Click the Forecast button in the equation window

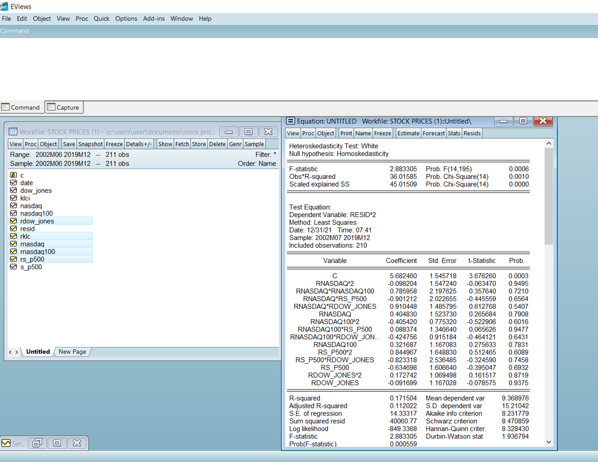click(433, 133)
